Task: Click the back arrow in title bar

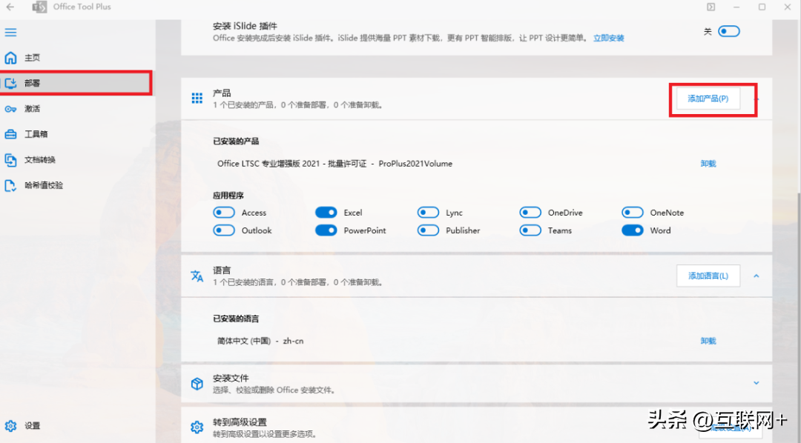Action: point(10,7)
